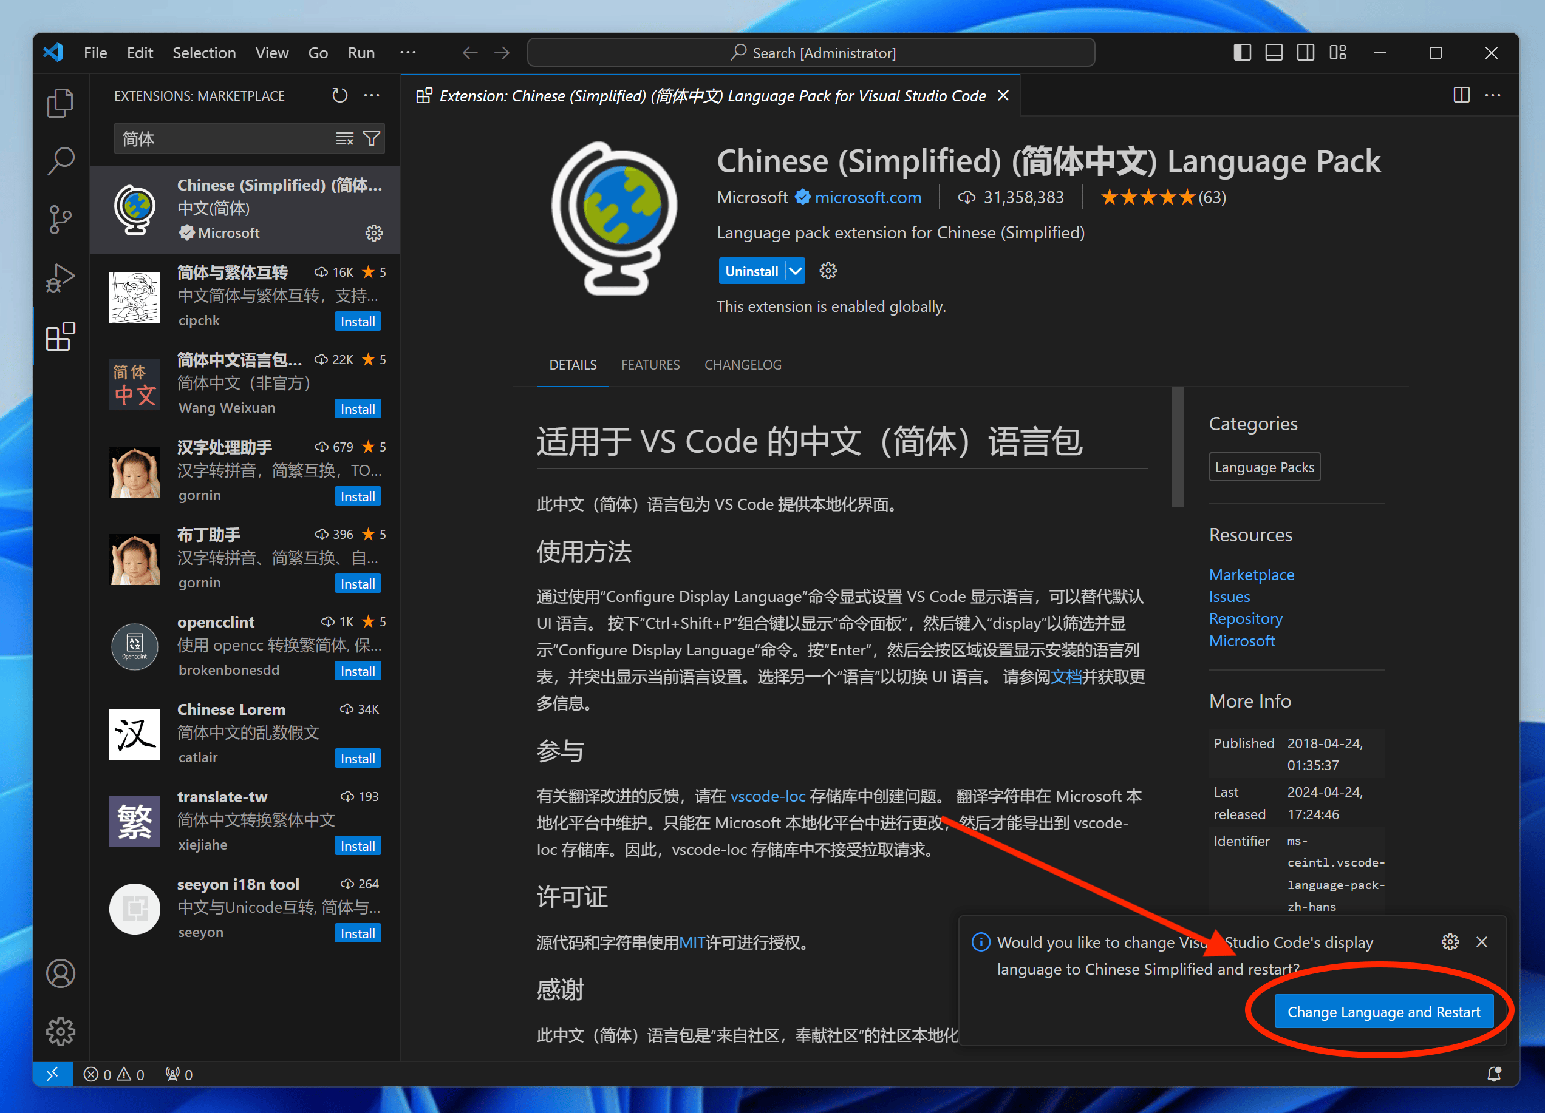Open the Search view in activity bar
This screenshot has height=1113, width=1545.
60,161
